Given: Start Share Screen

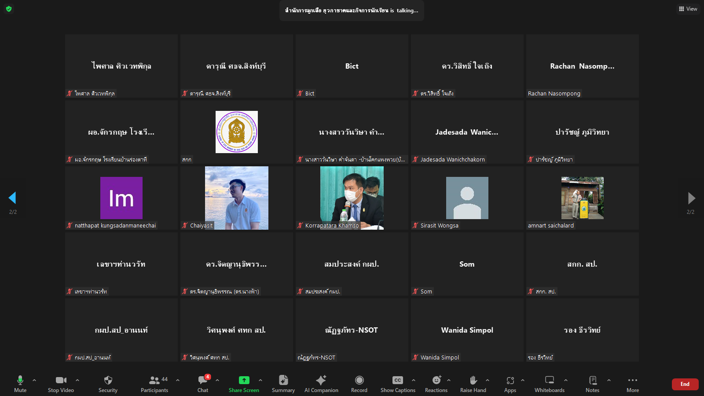Looking at the screenshot, I should pyautogui.click(x=244, y=384).
